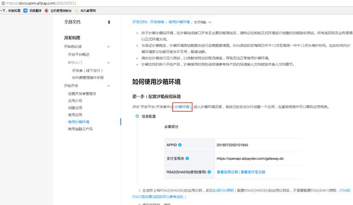Click the 支付宝网关 row label
This screenshot has height=205, width=353.
click(175, 158)
